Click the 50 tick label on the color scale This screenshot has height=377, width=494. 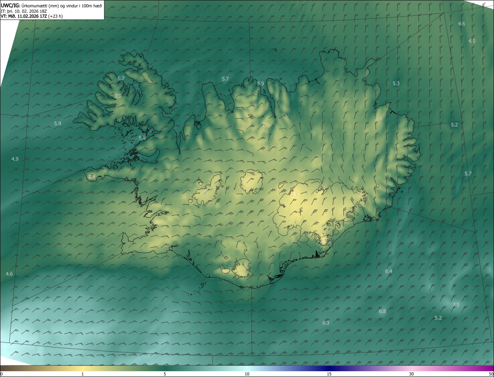click(x=491, y=374)
